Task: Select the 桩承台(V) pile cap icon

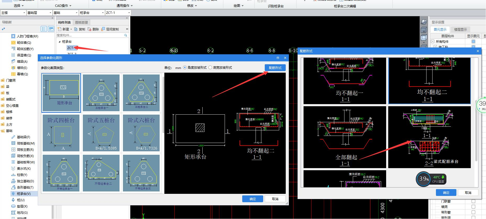Action: [x=13, y=194]
